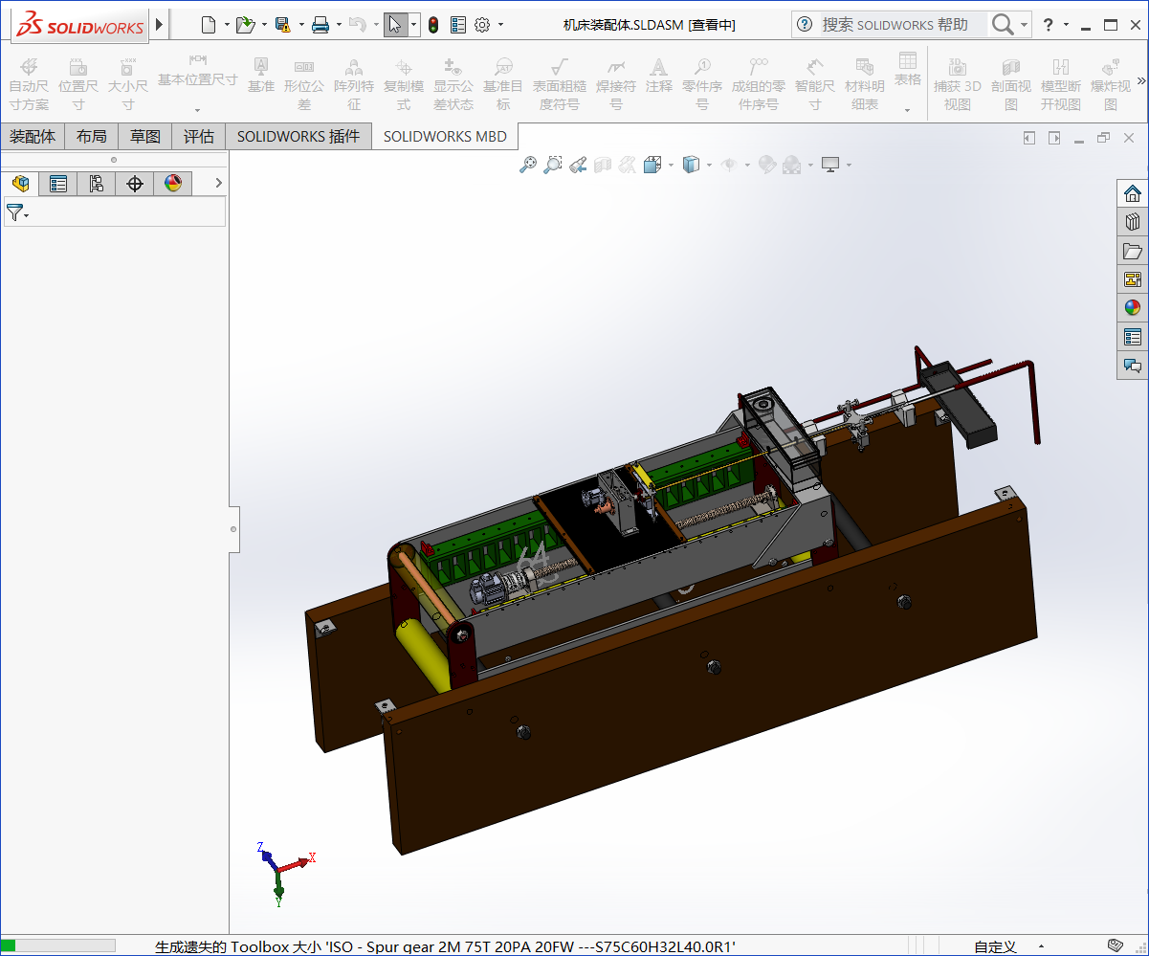Click the View Settings monitor icon
1149x956 pixels.
tap(830, 165)
